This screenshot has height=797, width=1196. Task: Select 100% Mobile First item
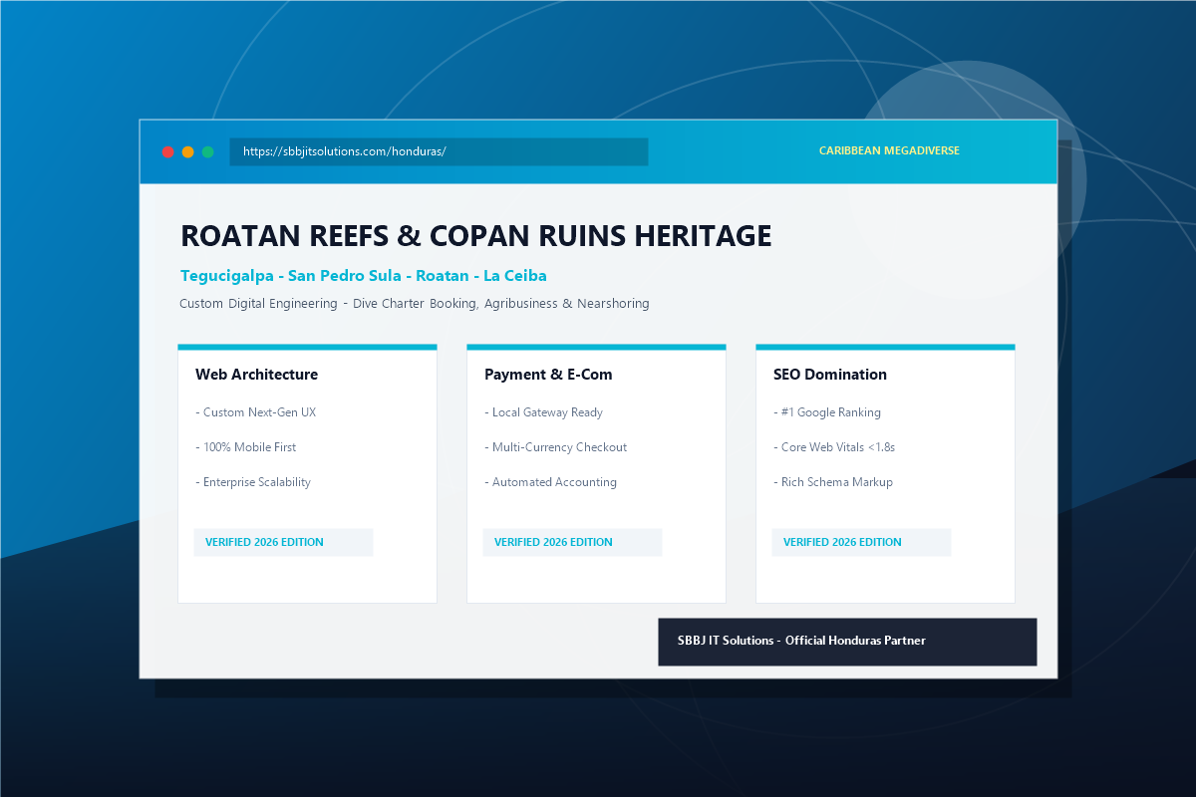tap(245, 447)
